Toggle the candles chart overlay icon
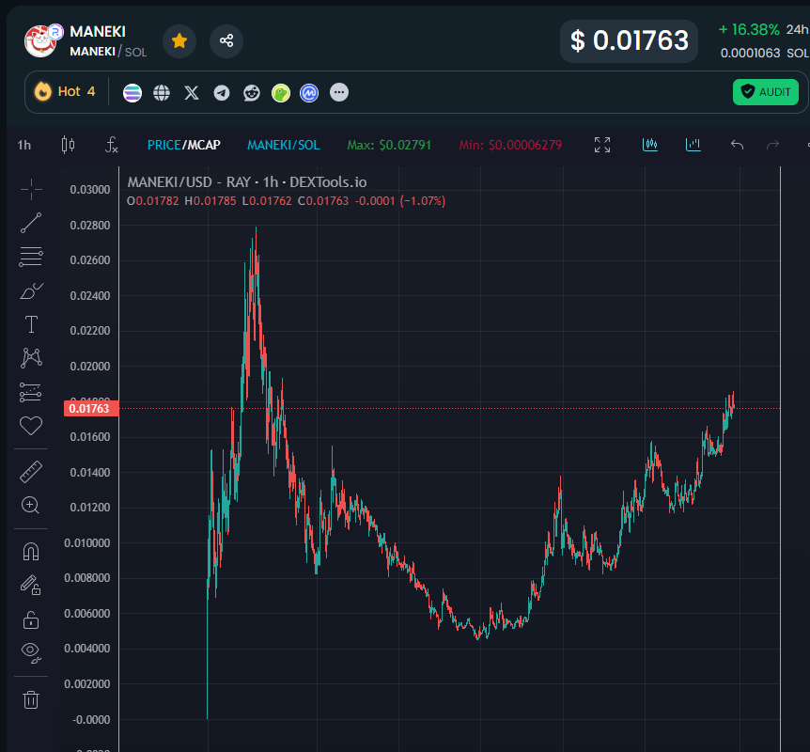The width and height of the screenshot is (810, 752). [x=650, y=145]
